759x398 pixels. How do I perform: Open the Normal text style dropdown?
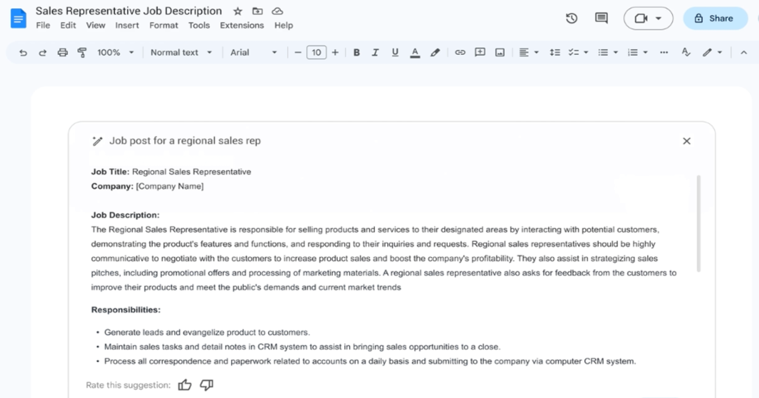point(182,52)
